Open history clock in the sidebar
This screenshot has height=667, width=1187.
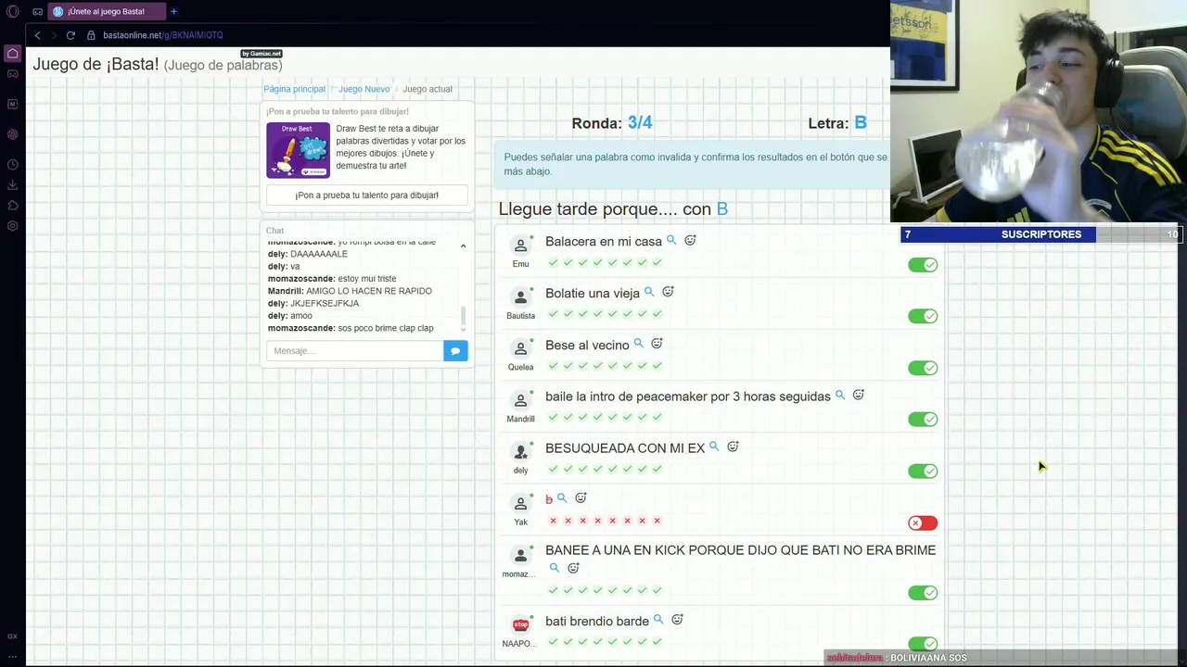[x=12, y=165]
